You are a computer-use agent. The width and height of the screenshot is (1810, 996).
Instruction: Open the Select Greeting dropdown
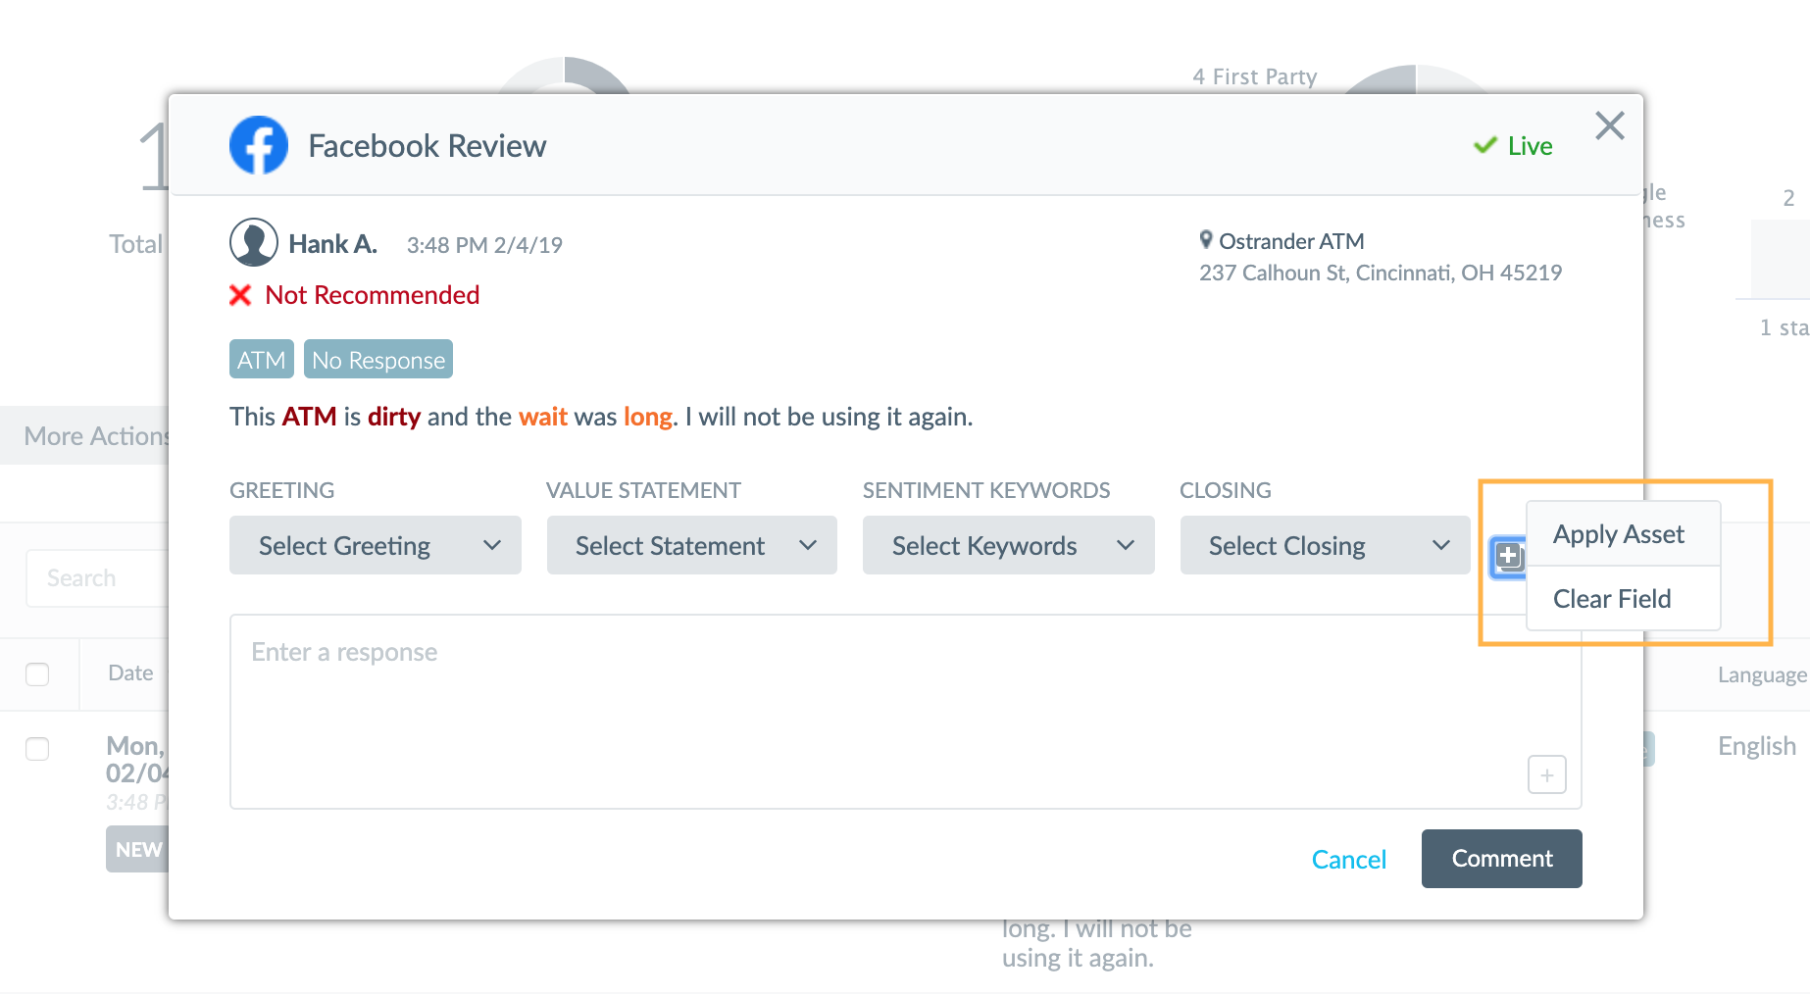[x=376, y=545]
